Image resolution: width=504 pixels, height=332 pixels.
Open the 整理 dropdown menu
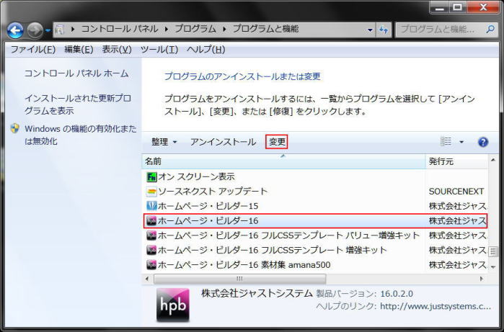tap(164, 142)
